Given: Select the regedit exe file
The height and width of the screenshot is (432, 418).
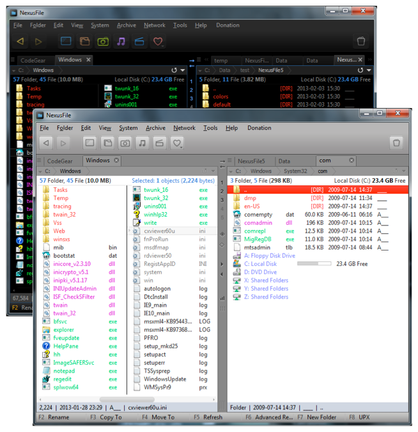Looking at the screenshot, I should coord(81,379).
